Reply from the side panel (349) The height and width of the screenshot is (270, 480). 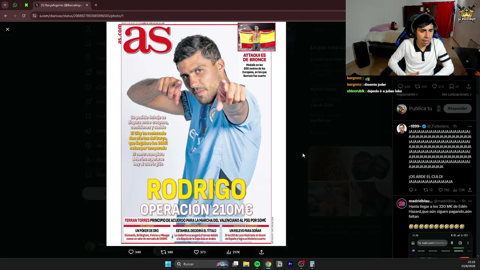(x=404, y=87)
